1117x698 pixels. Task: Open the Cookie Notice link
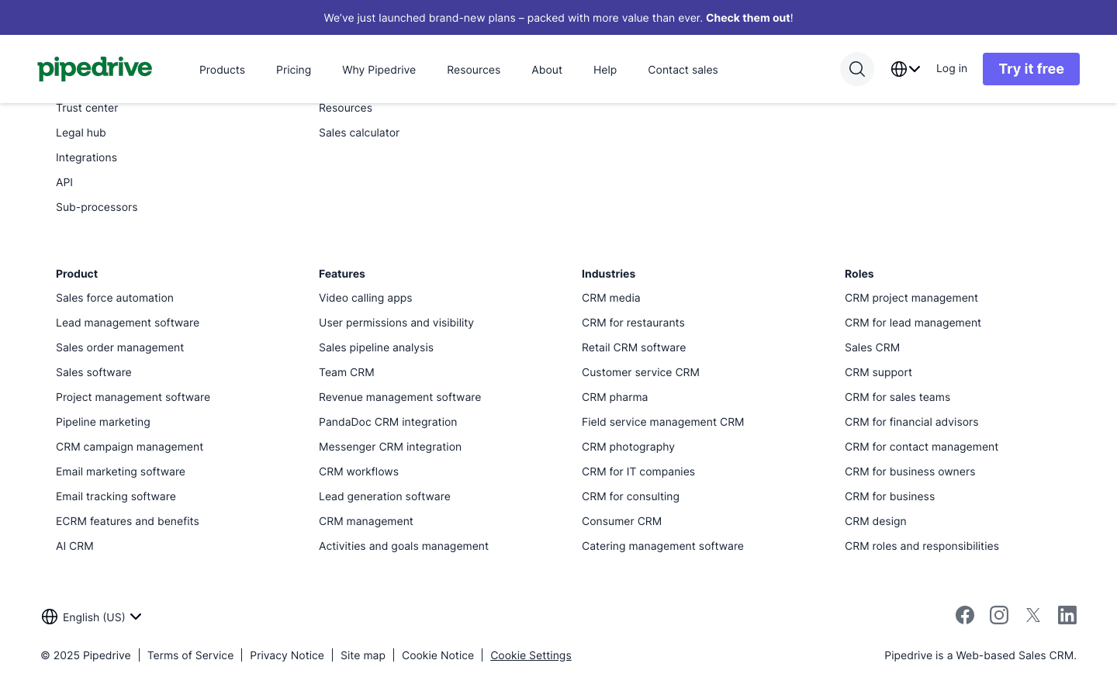[x=437, y=655]
